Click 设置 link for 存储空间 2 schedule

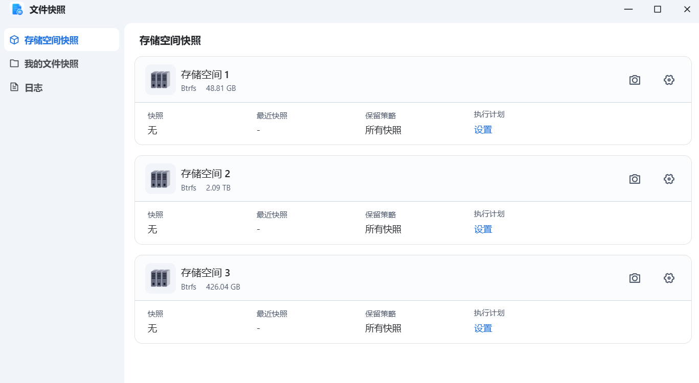click(483, 229)
